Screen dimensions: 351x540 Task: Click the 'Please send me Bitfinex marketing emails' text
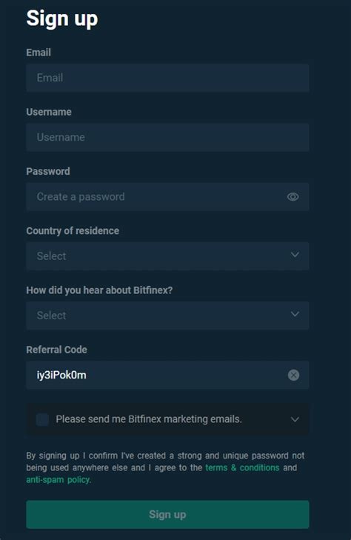coord(149,419)
